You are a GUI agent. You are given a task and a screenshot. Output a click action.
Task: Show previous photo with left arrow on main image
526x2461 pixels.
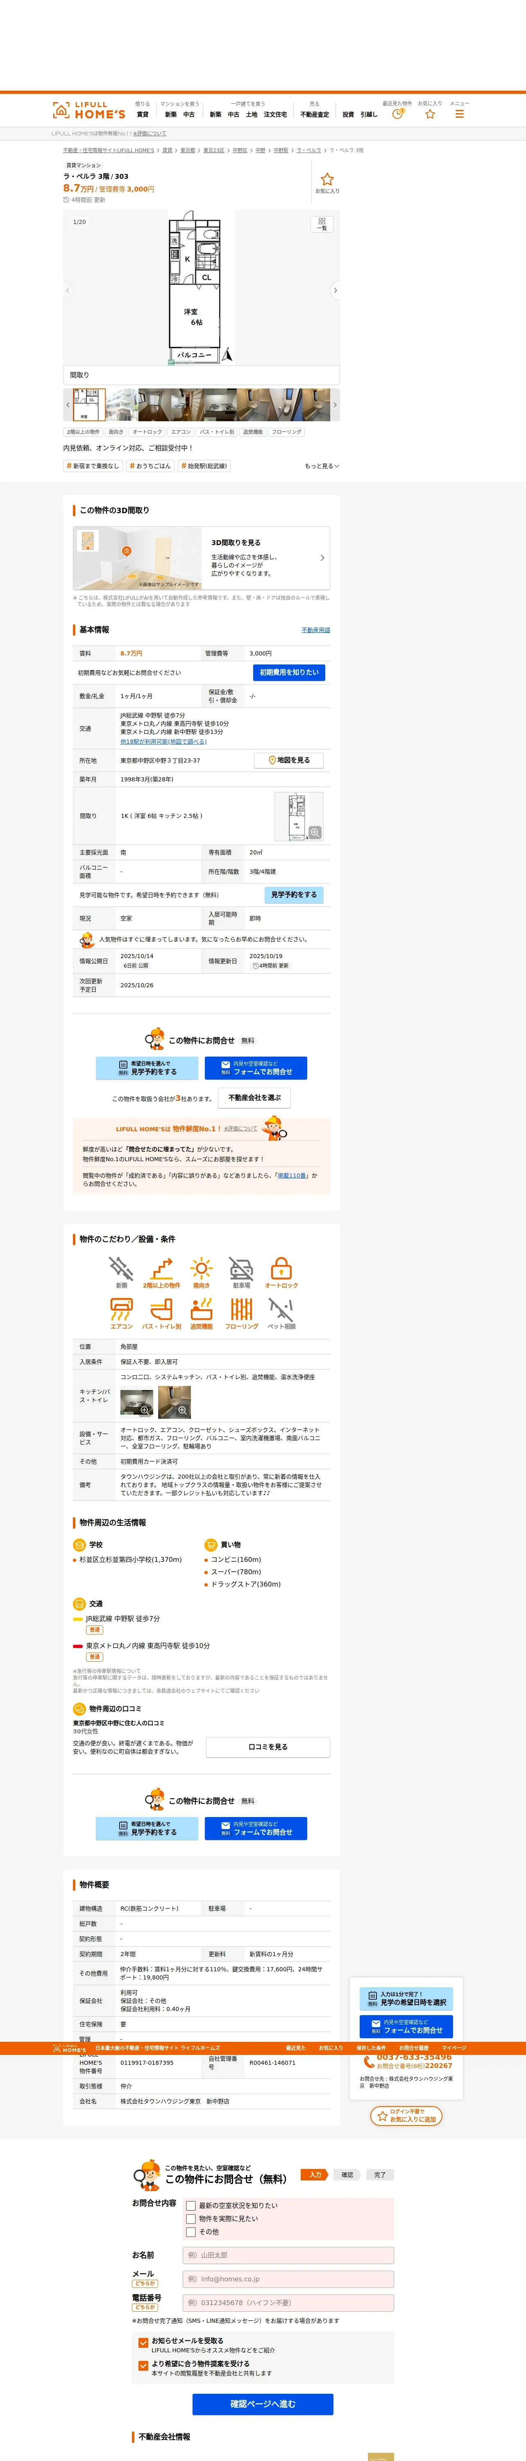[x=67, y=290]
